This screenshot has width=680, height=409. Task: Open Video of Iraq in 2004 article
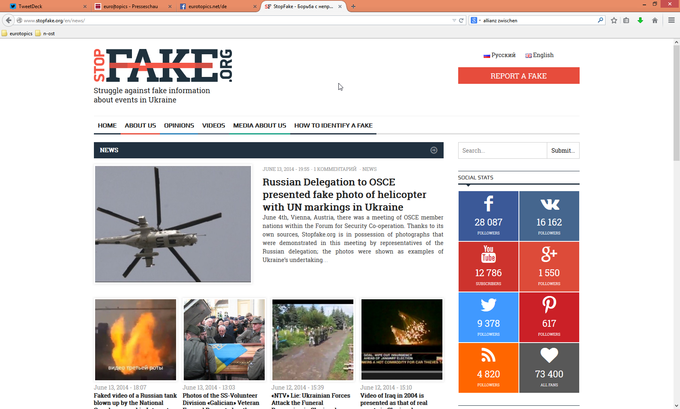tap(394, 400)
